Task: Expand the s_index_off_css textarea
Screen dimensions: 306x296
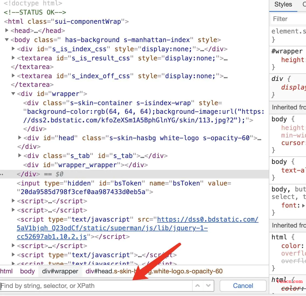Action: pyautogui.click(x=13, y=75)
